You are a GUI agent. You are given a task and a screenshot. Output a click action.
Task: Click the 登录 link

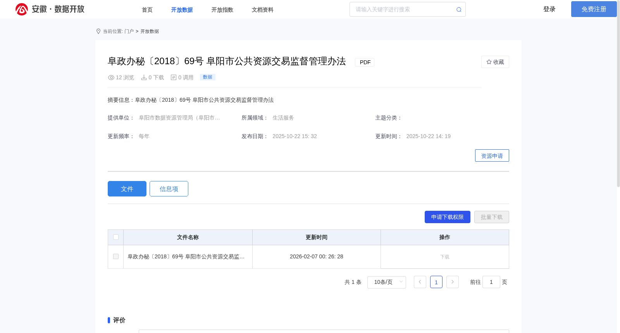click(x=549, y=9)
